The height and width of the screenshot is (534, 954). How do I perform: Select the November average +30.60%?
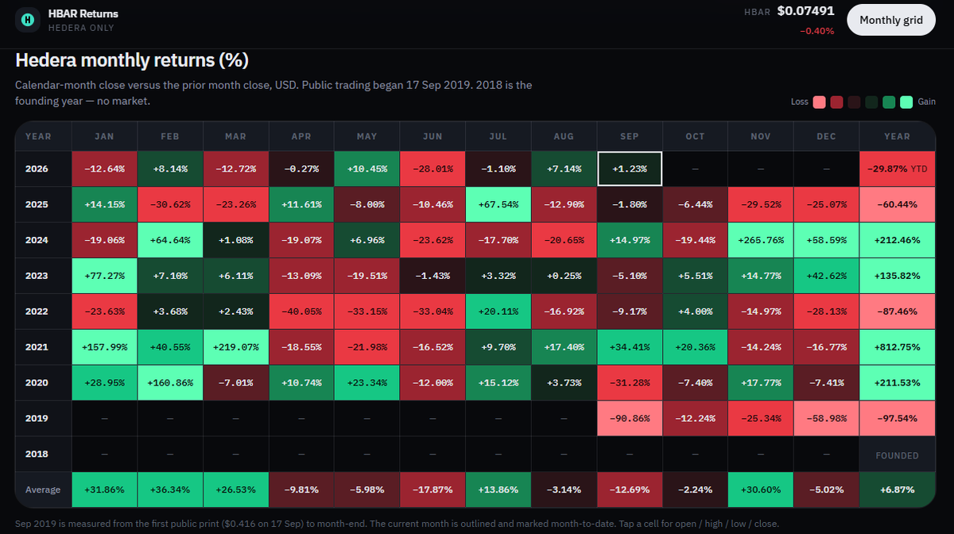[761, 490]
